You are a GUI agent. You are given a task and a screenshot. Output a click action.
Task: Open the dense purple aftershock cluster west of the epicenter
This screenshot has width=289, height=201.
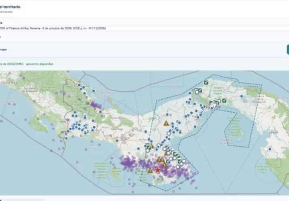pyautogui.click(x=128, y=163)
